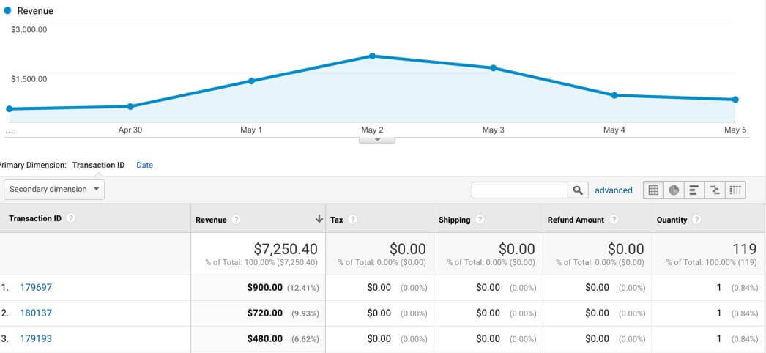The image size is (766, 353).
Task: Click the help icon beside Refund Amount
Action: click(x=614, y=220)
